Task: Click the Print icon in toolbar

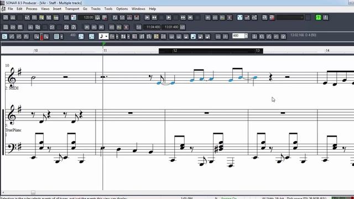Action: 66,27
